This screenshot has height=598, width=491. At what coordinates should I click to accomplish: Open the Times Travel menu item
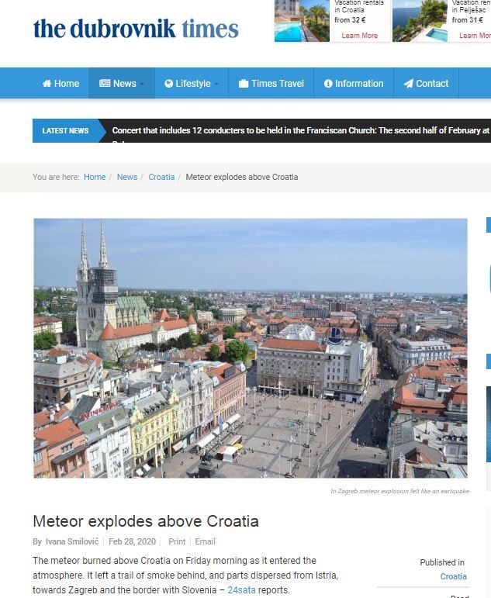[x=271, y=83]
